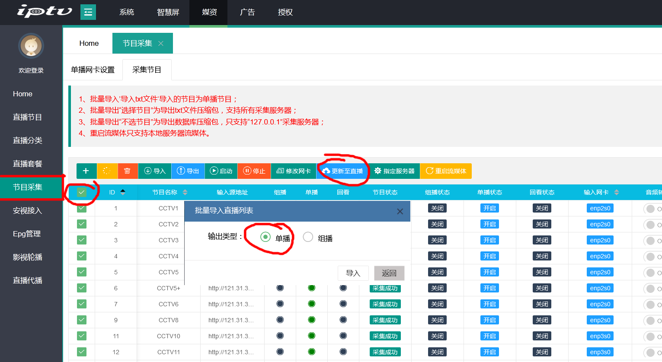Uncheck the select-all header checkbox
The image size is (662, 362).
pyautogui.click(x=82, y=192)
